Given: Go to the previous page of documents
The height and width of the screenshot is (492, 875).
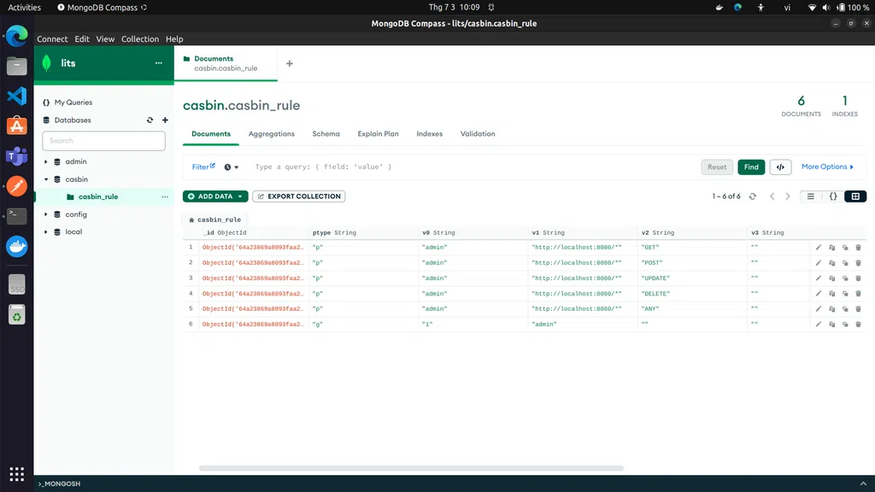Looking at the screenshot, I should click(772, 196).
